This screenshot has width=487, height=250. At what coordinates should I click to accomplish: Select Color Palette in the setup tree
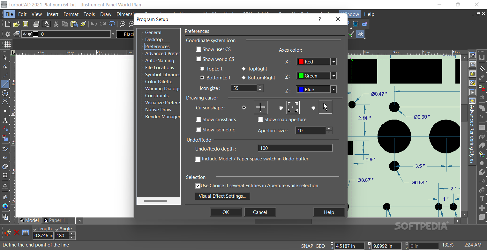[x=159, y=82]
